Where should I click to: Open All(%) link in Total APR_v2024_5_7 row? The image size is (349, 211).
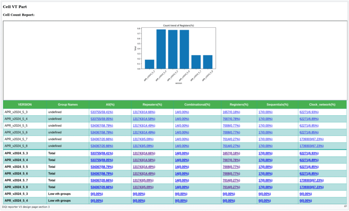[x=102, y=180]
